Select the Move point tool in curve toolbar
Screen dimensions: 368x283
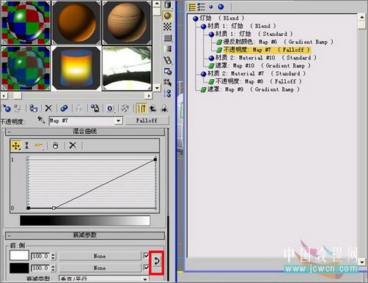[x=16, y=146]
